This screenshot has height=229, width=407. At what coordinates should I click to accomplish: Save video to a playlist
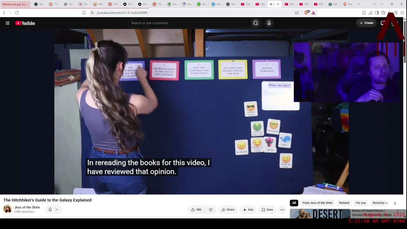(x=267, y=210)
